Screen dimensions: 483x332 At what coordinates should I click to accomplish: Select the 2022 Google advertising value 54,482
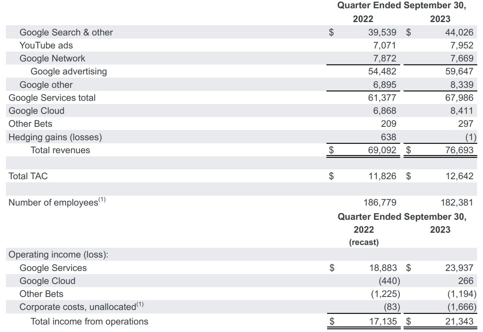(382, 71)
